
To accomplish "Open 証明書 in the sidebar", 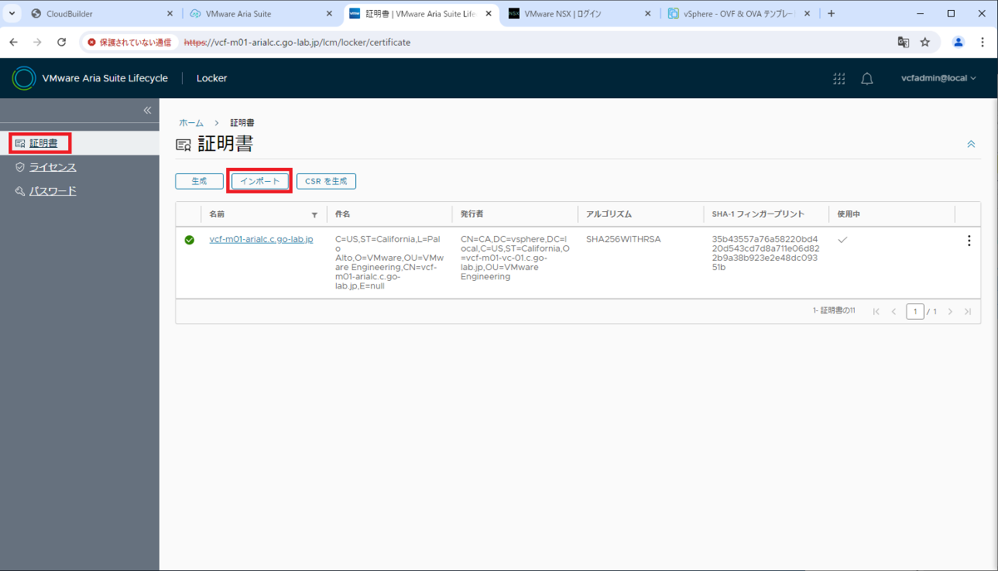I will pyautogui.click(x=43, y=143).
